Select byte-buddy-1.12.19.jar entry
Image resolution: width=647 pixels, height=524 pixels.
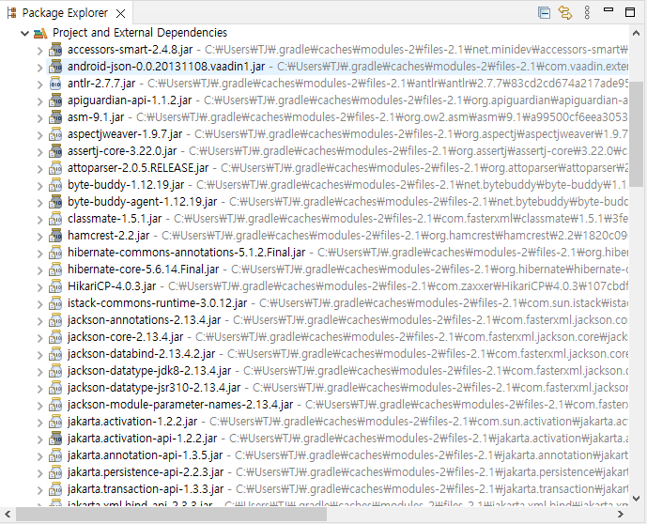coord(337,185)
